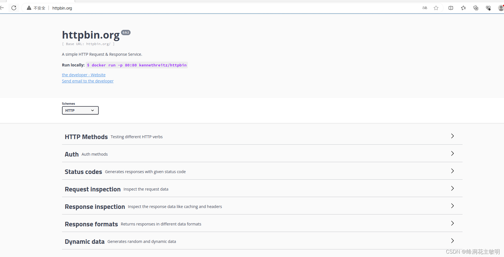Click the Request inspection heading

pyautogui.click(x=93, y=189)
